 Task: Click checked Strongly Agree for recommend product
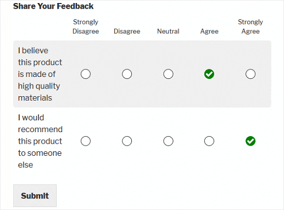(251, 141)
